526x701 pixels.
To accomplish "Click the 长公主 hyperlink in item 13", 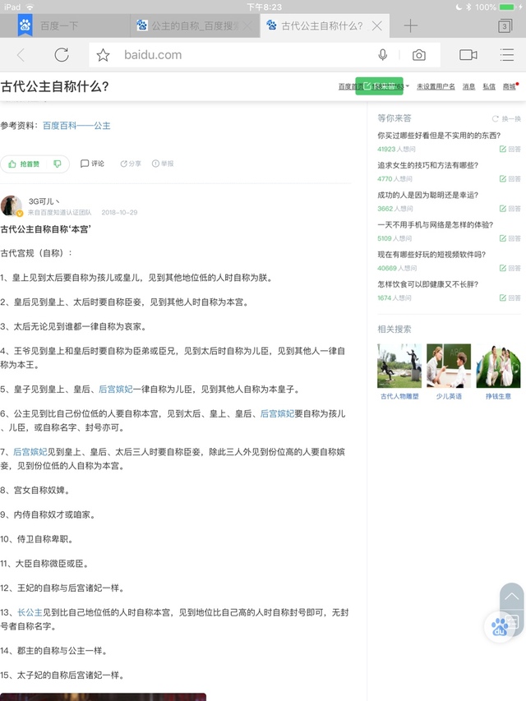I will [29, 613].
